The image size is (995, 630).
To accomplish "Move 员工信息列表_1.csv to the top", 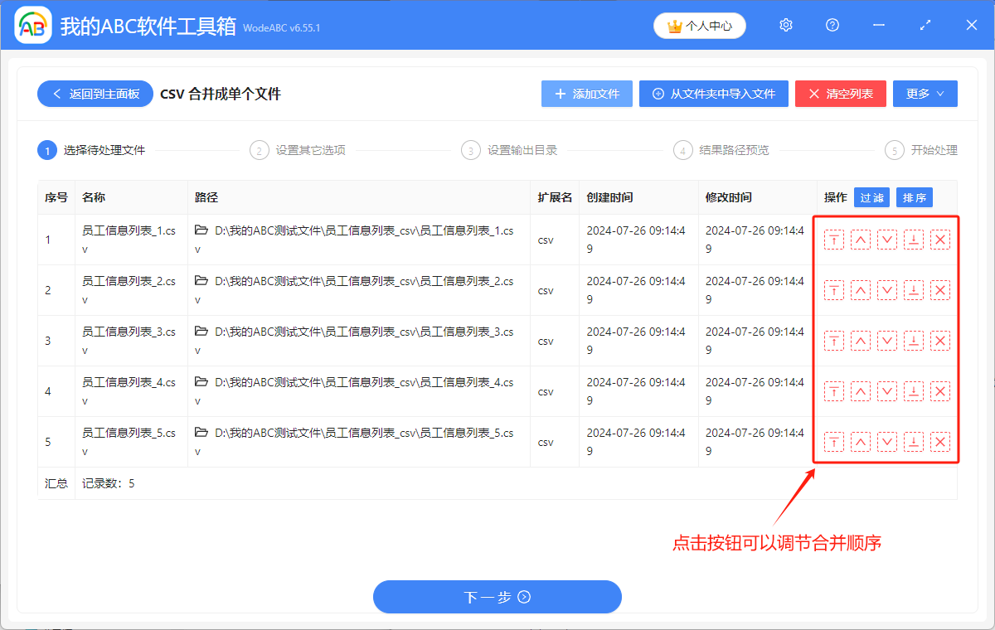I will (x=834, y=240).
